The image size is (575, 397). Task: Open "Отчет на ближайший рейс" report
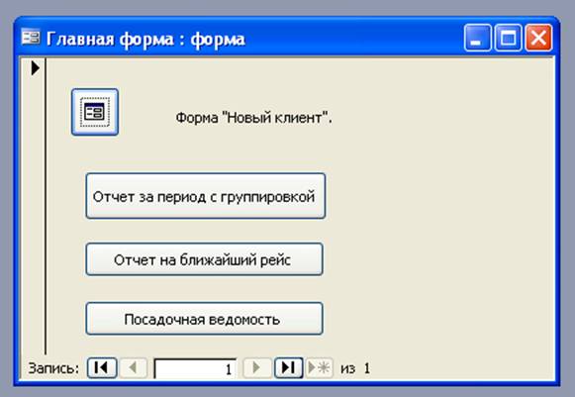[204, 259]
